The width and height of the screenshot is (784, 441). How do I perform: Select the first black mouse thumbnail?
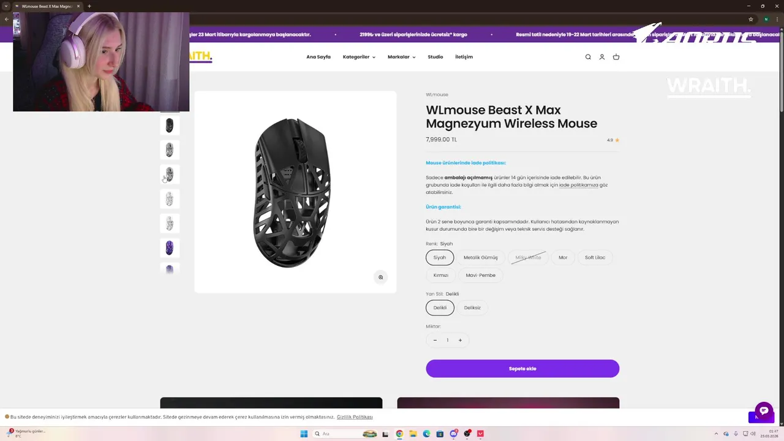tap(170, 126)
